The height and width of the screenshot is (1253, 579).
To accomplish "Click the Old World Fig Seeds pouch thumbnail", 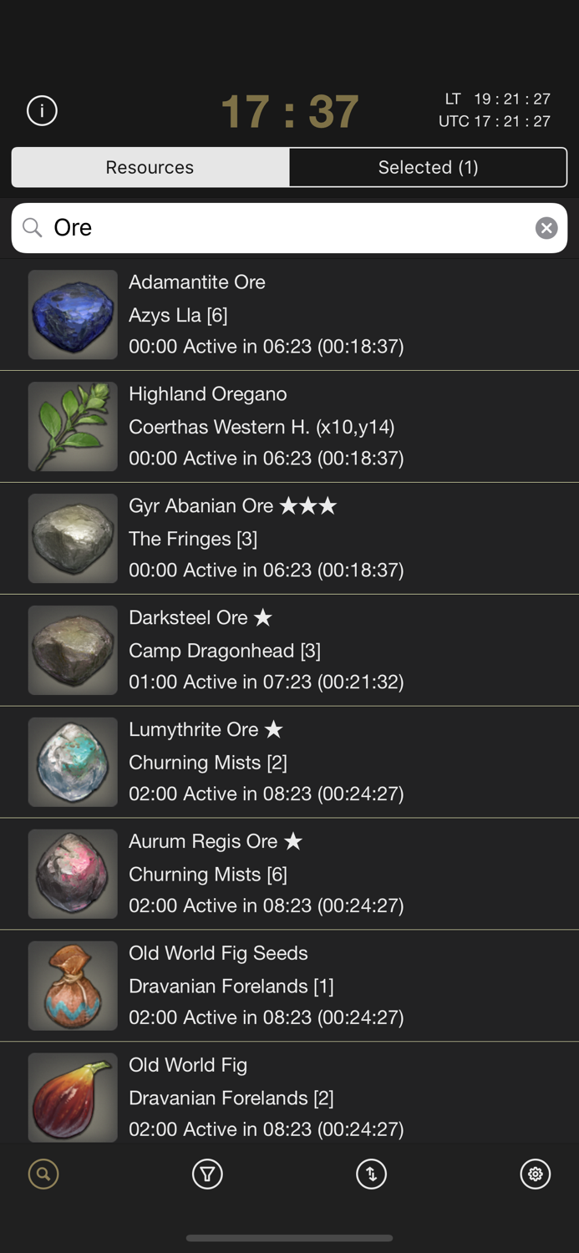I will pyautogui.click(x=72, y=986).
